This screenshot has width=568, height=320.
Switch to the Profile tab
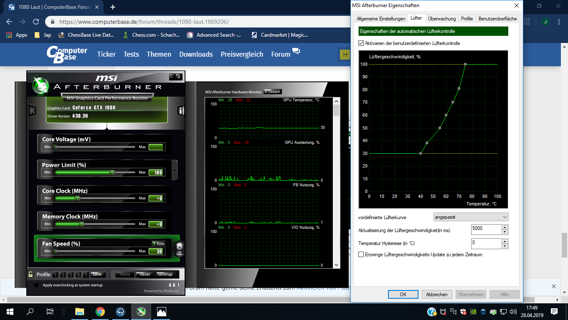coord(467,19)
